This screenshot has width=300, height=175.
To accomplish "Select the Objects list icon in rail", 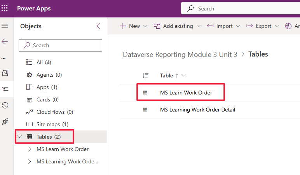I will coord(5,89).
